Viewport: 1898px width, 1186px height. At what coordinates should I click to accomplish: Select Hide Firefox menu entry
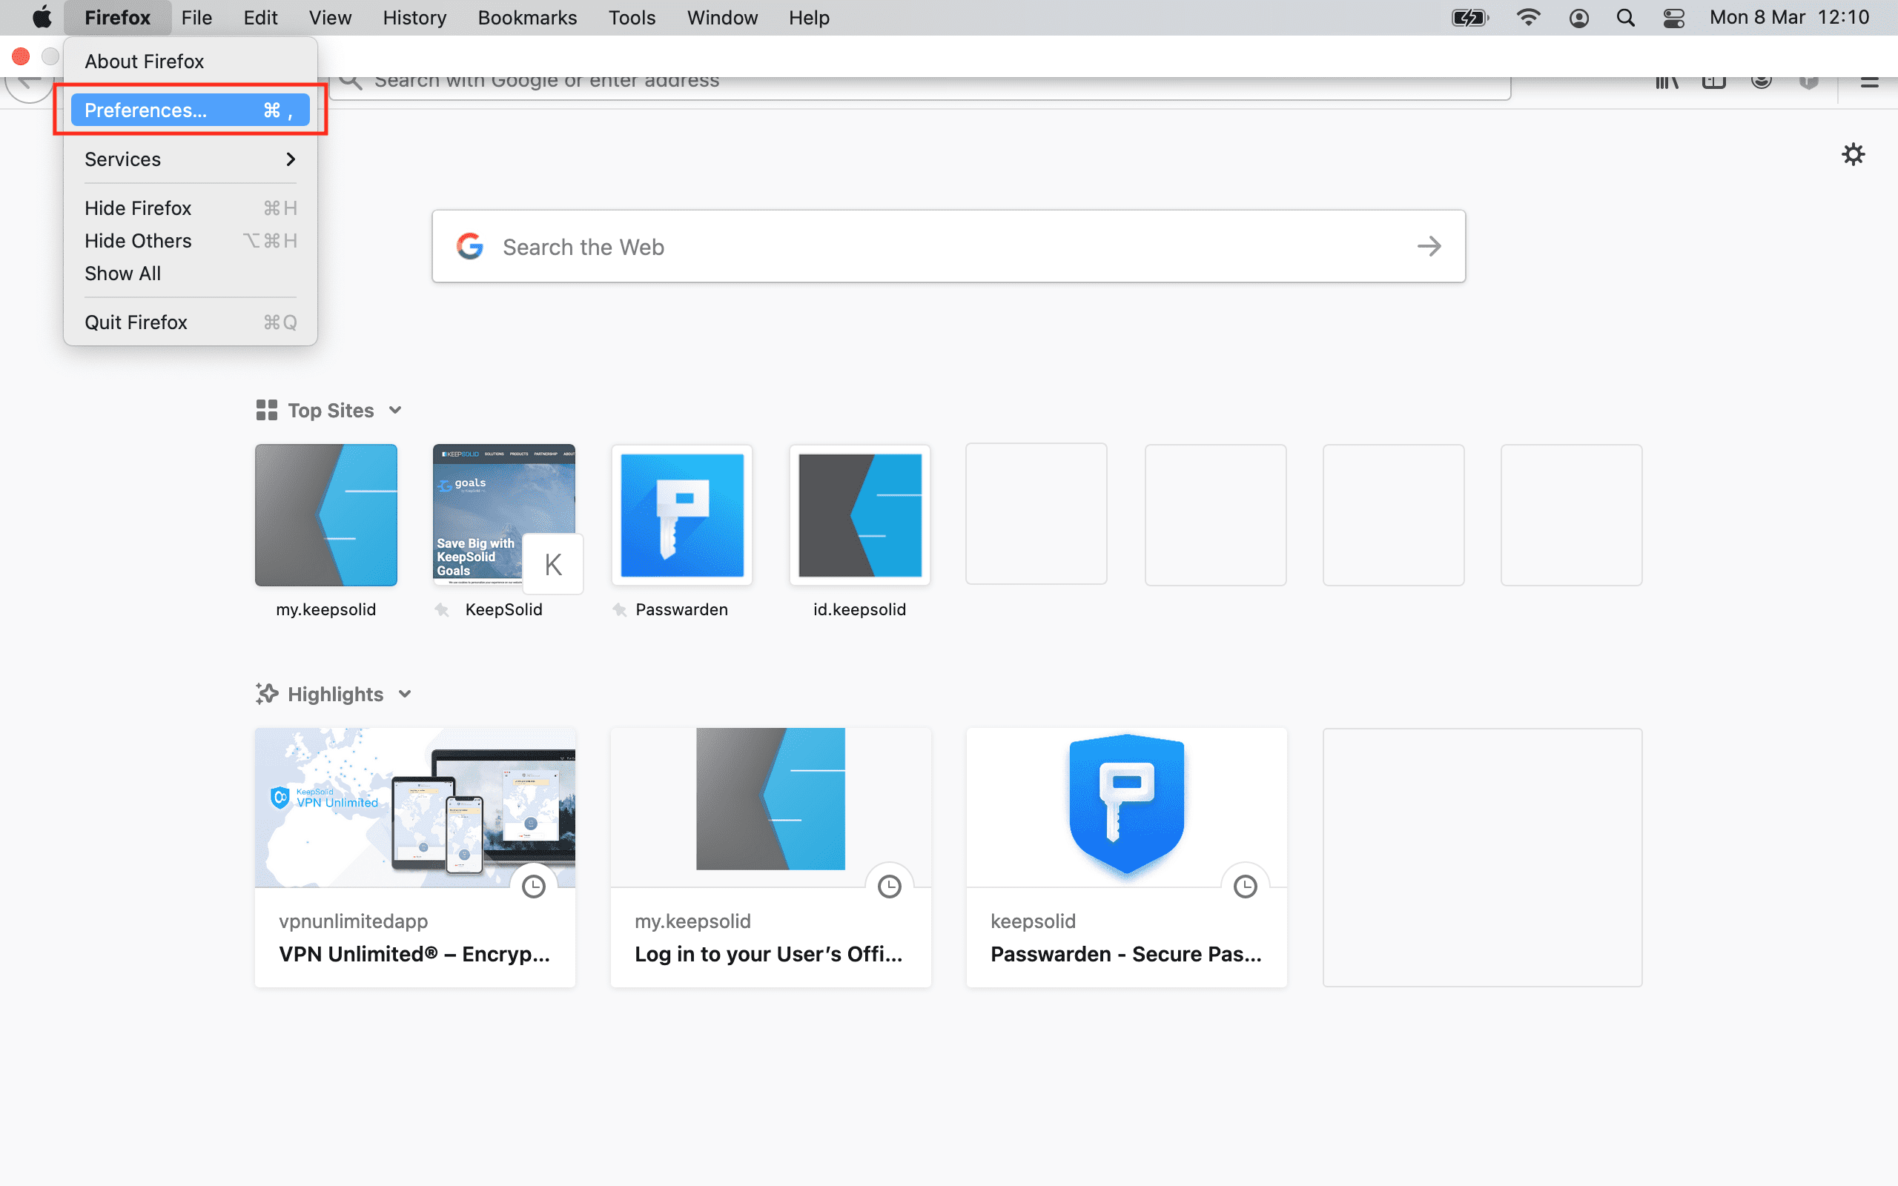pyautogui.click(x=190, y=208)
